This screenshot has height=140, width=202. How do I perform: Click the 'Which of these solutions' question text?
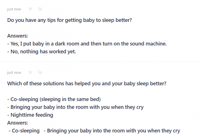[87, 83]
